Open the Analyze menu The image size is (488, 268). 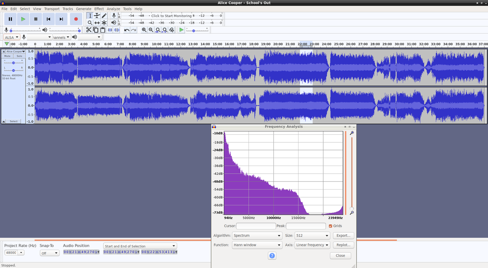[x=113, y=9]
